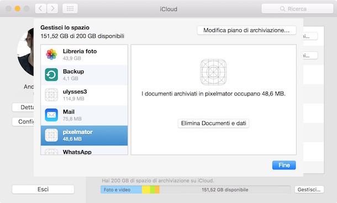Click the Esci sign out button
This screenshot has width=337, height=203.
(x=43, y=189)
